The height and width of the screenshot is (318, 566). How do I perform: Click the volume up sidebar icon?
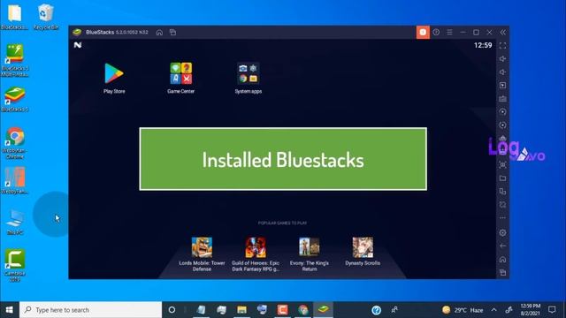[502, 59]
